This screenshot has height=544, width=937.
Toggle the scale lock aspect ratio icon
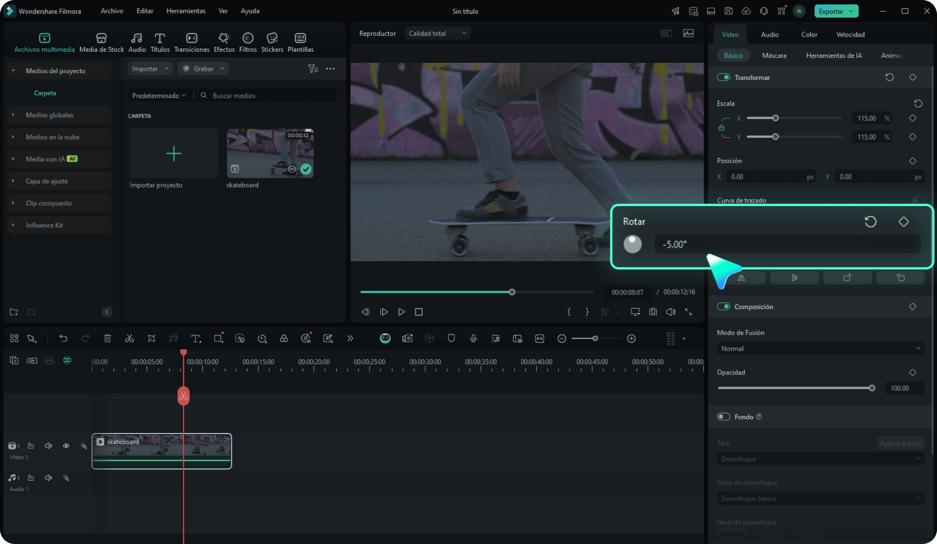pyautogui.click(x=722, y=127)
